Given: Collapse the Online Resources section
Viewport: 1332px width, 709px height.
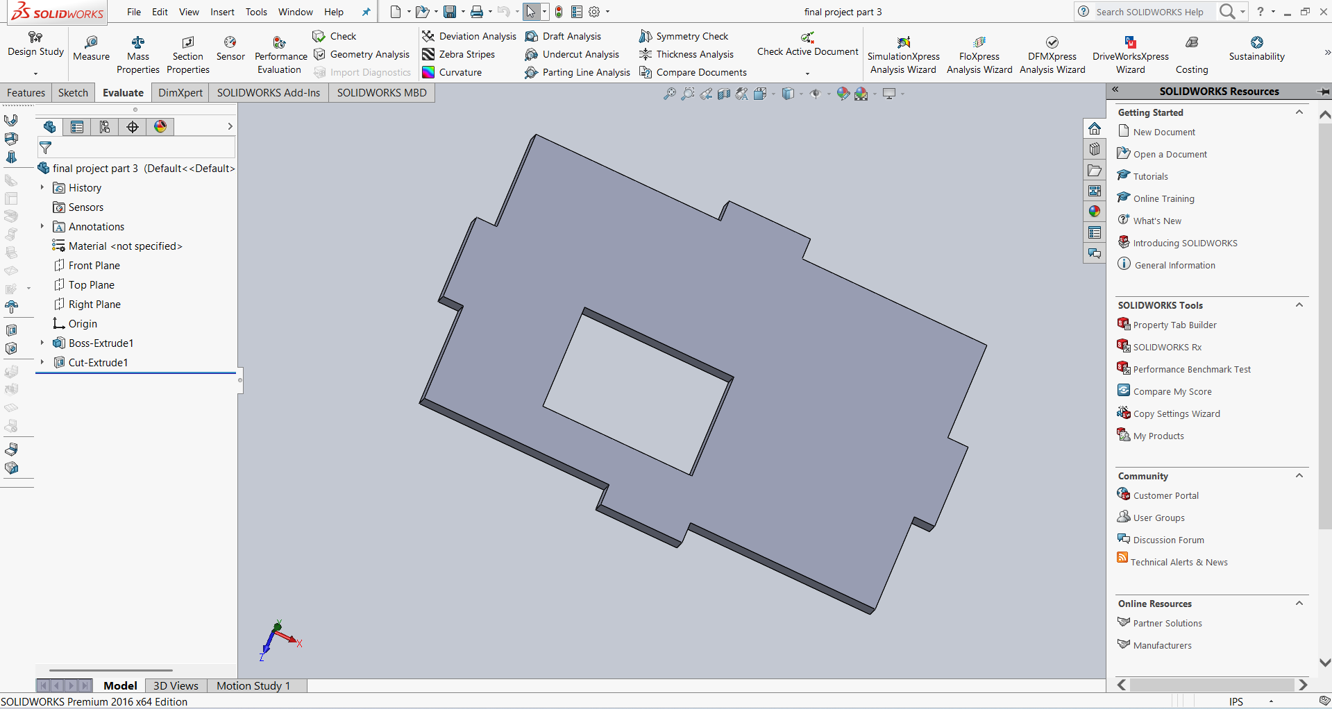Looking at the screenshot, I should [x=1299, y=603].
